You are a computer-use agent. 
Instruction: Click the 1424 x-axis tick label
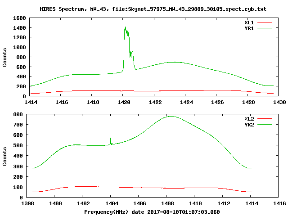tap(186, 102)
